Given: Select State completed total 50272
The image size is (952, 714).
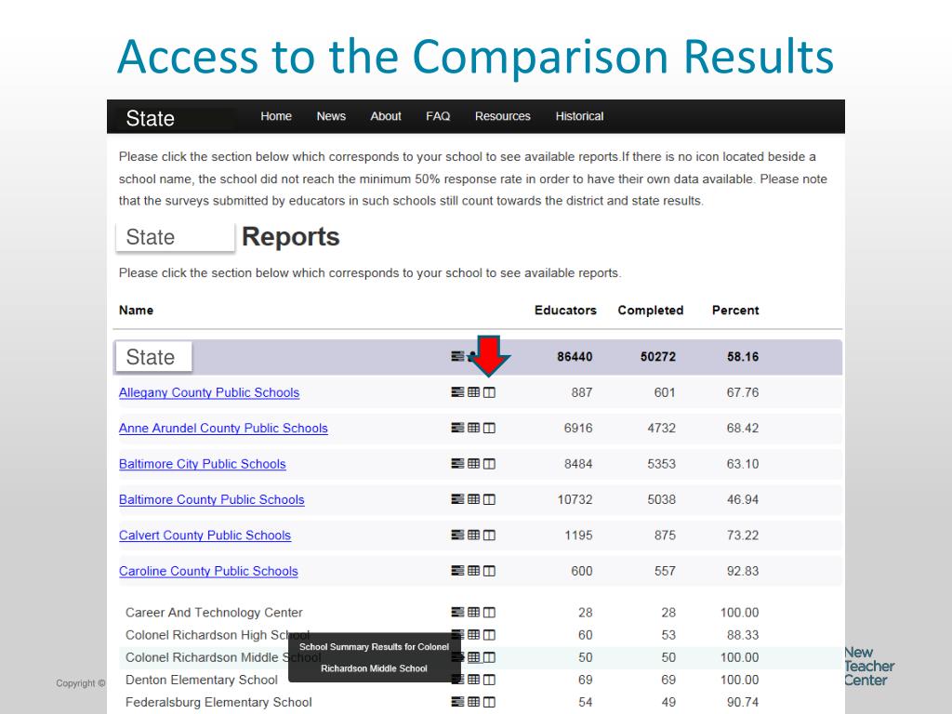Looking at the screenshot, I should point(657,357).
